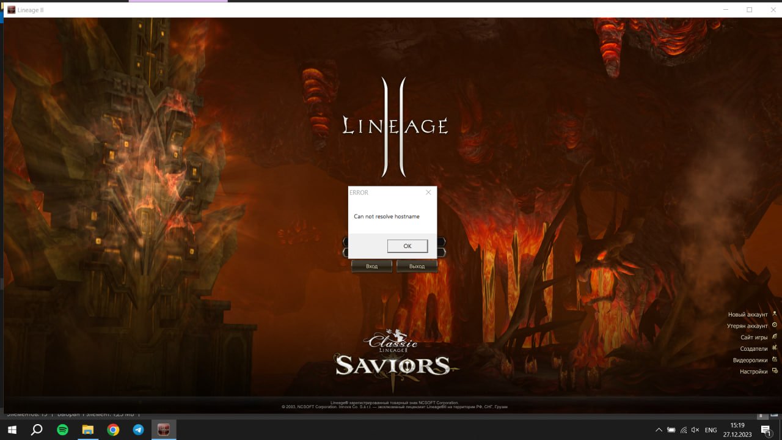Image resolution: width=782 pixels, height=440 pixels.
Task: Maximize the Lineage II window
Action: (x=749, y=10)
